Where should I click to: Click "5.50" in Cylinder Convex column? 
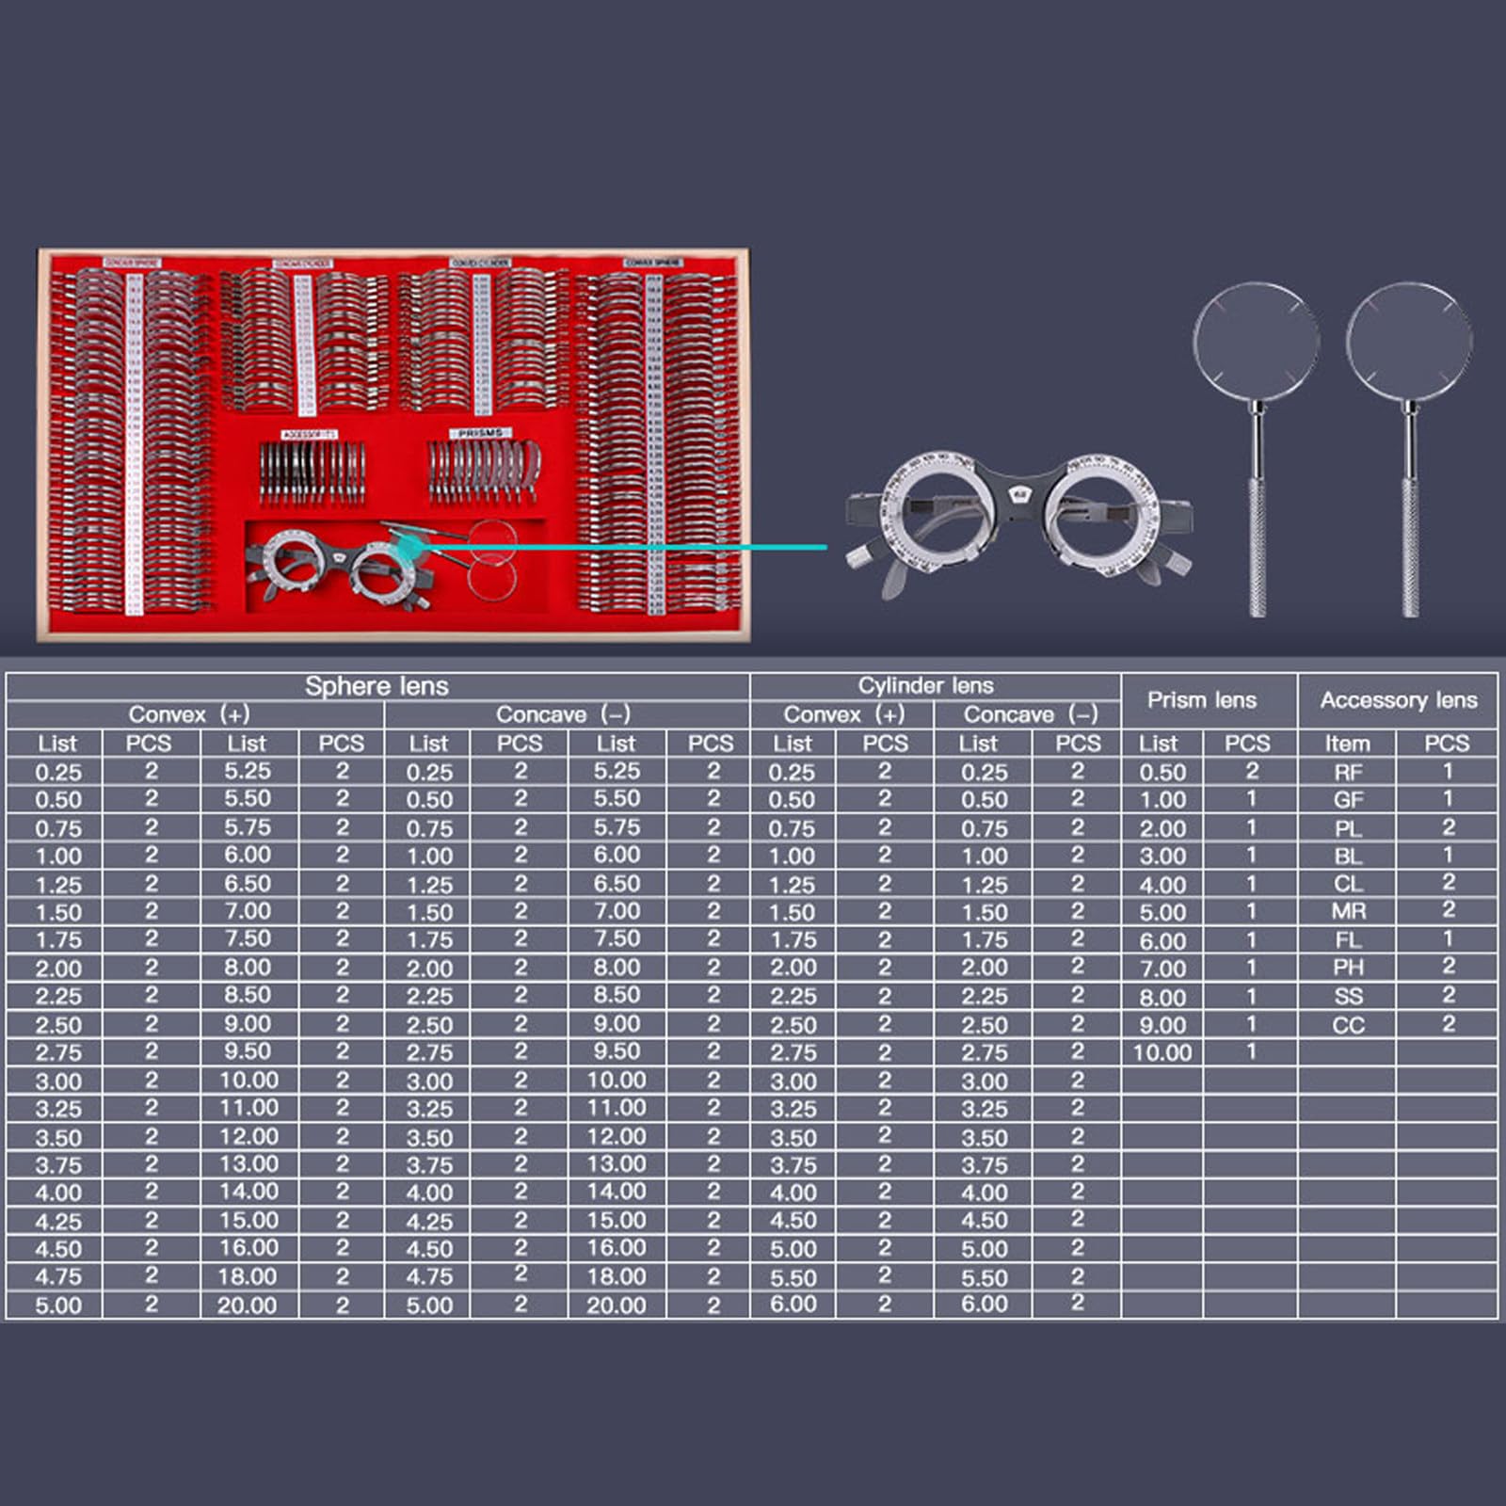(793, 1277)
